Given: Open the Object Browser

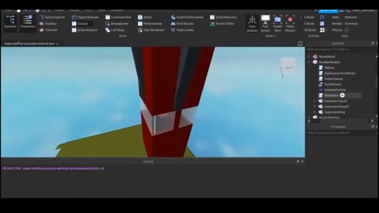Looking at the screenshot, I should point(85,17).
